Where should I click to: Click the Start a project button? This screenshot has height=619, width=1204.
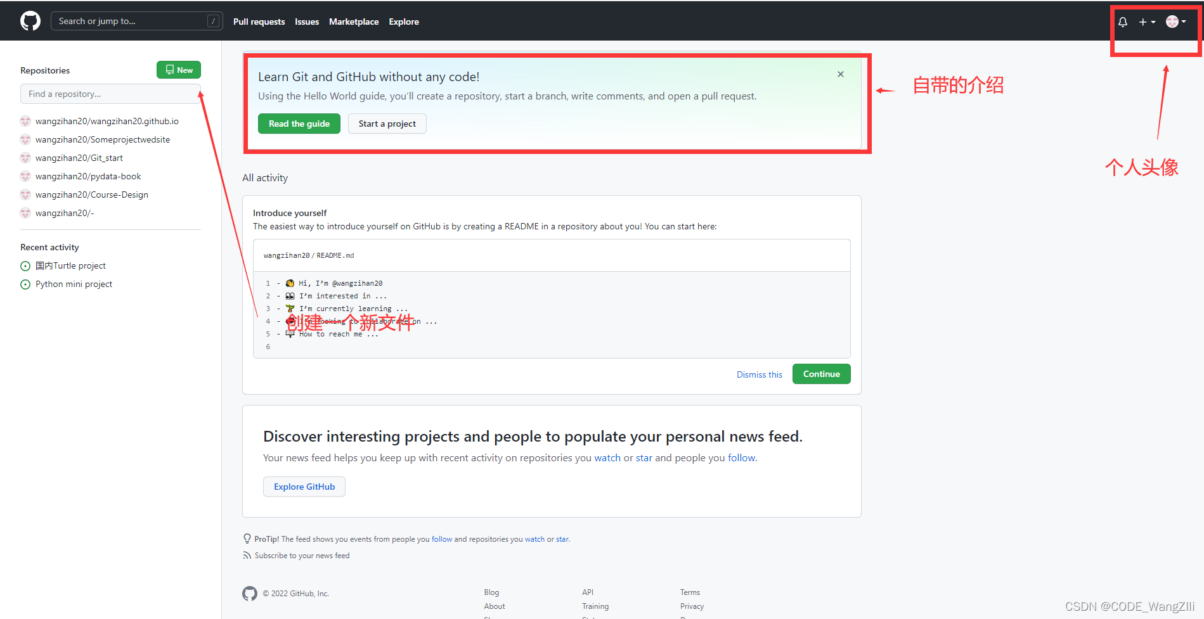(x=387, y=124)
